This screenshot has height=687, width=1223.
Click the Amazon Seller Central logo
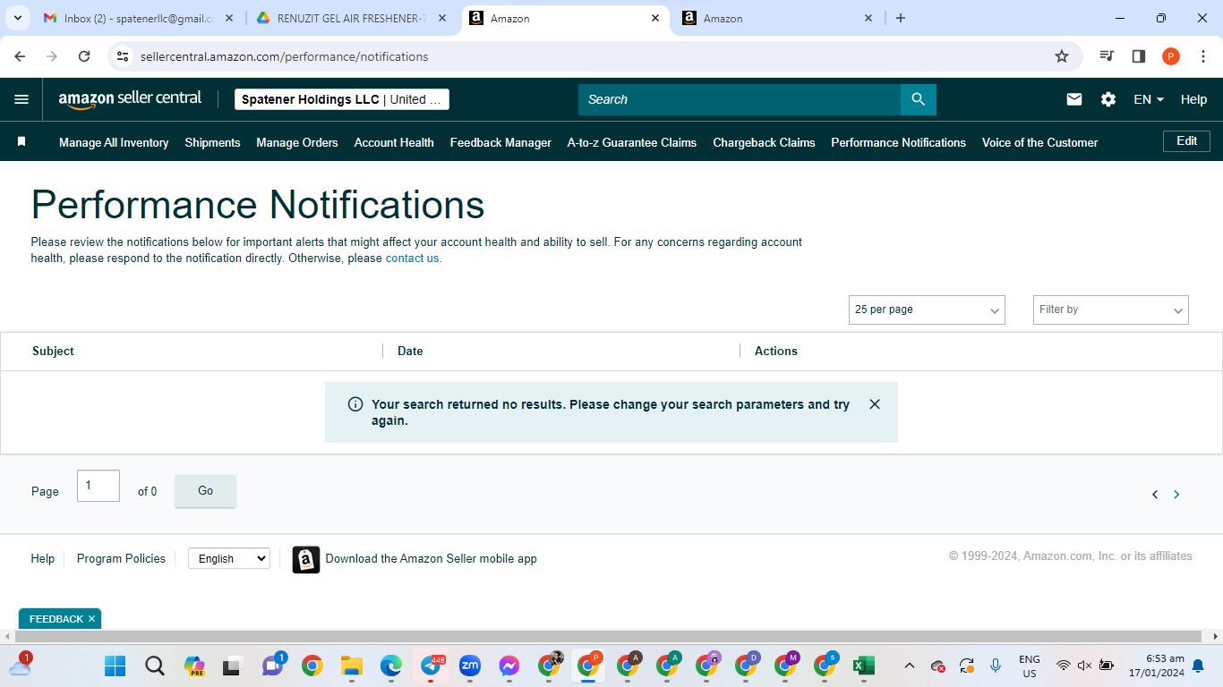tap(130, 99)
